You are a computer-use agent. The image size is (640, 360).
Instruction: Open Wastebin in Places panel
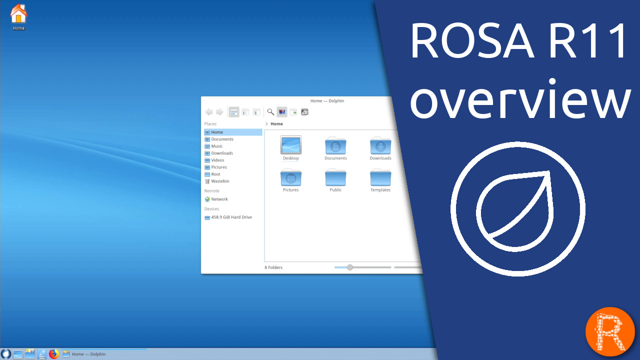coord(233,181)
